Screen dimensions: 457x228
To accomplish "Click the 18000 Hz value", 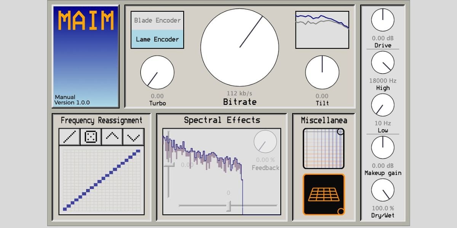I will click(383, 81).
